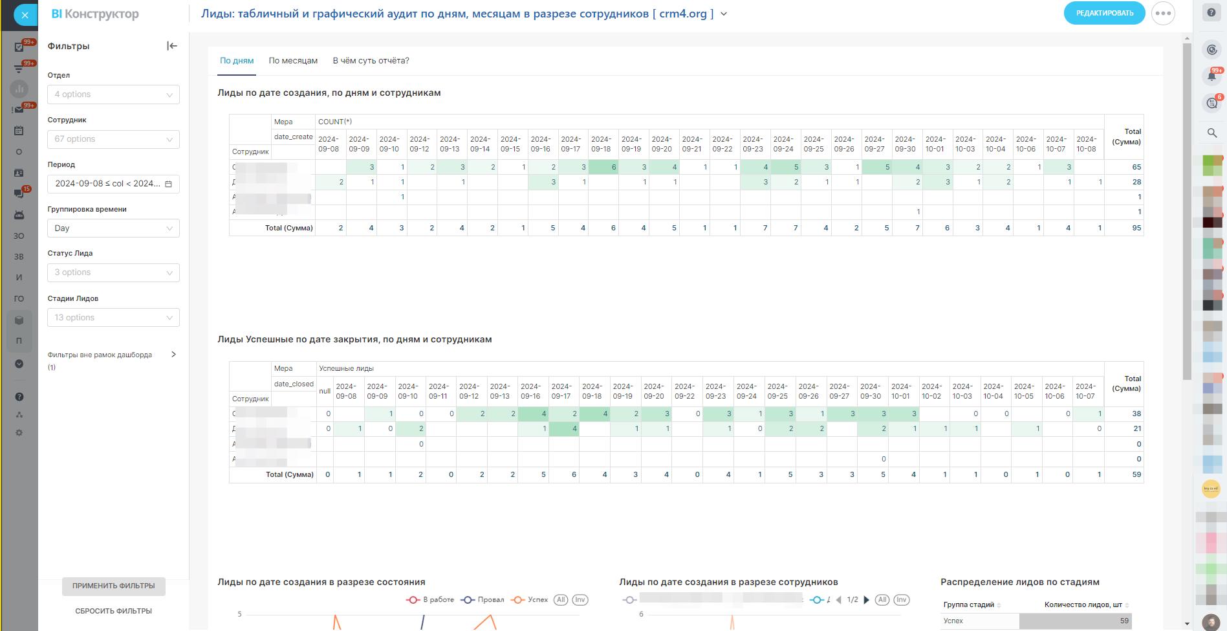Invert legend selection in сотрудников chart

[x=902, y=600]
